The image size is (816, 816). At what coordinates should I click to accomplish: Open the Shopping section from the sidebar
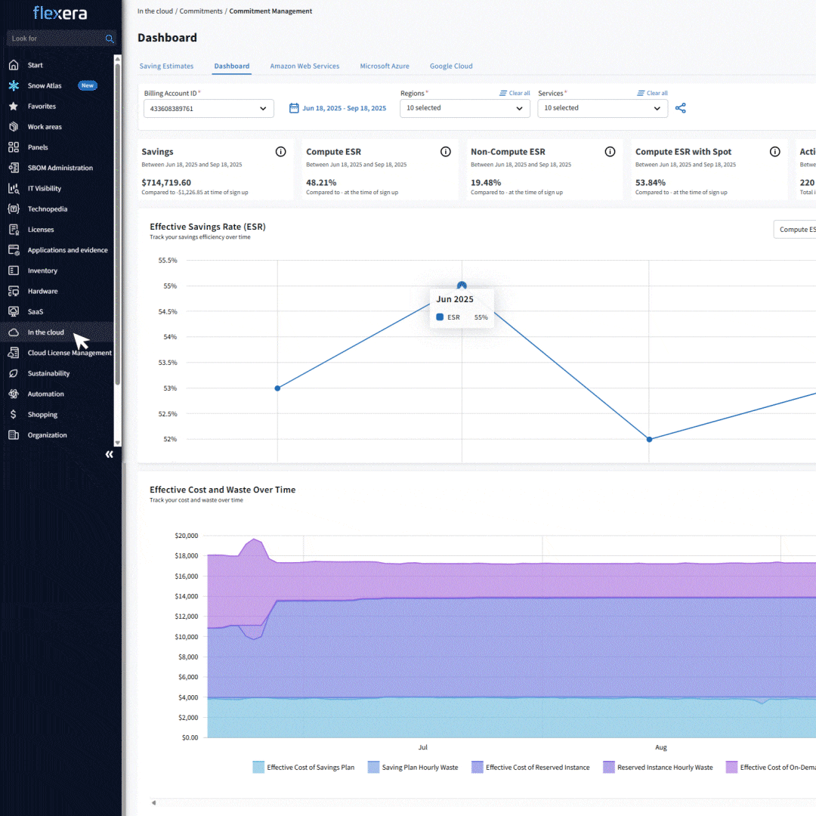(42, 414)
